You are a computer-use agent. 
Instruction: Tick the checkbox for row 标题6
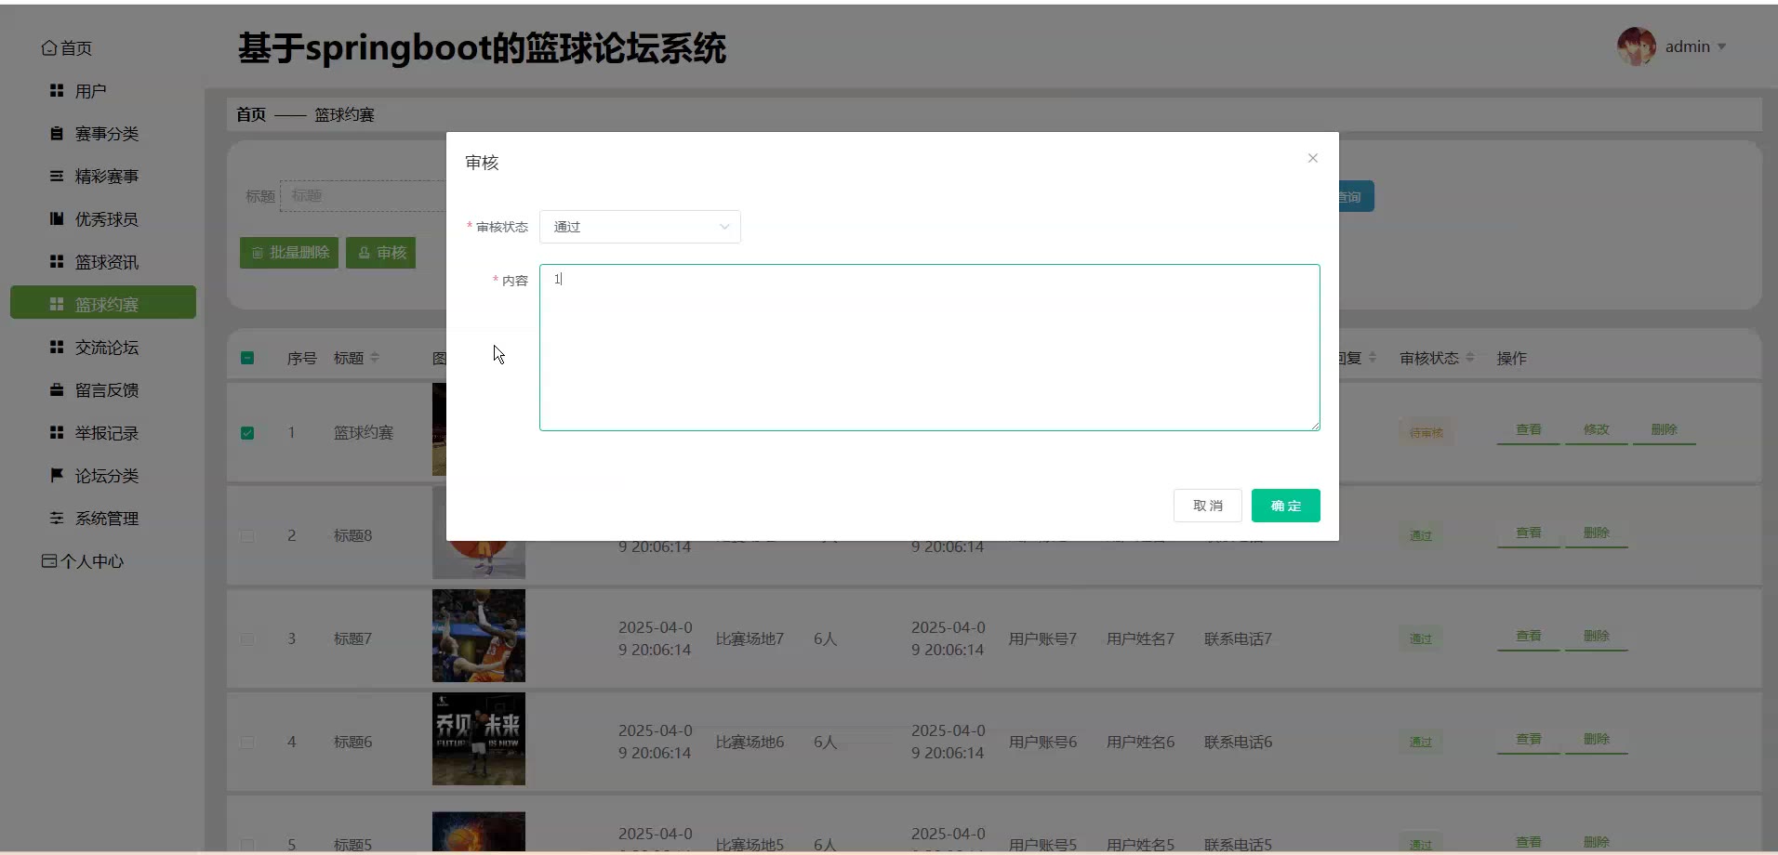pos(247,743)
